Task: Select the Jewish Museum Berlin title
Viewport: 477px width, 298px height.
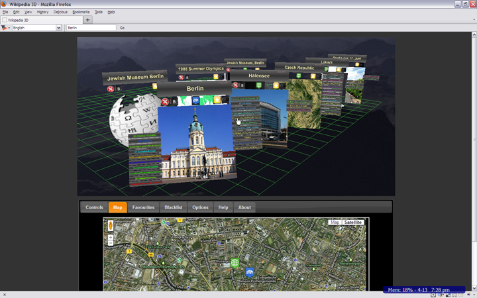Action: click(135, 77)
